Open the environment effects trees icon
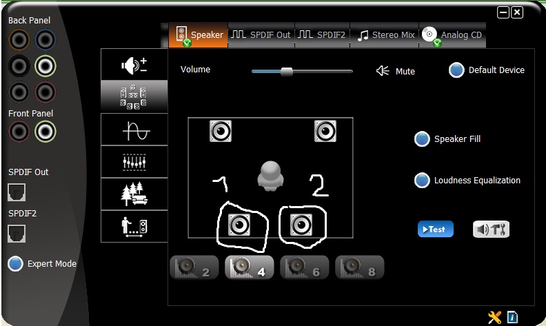 click(134, 194)
